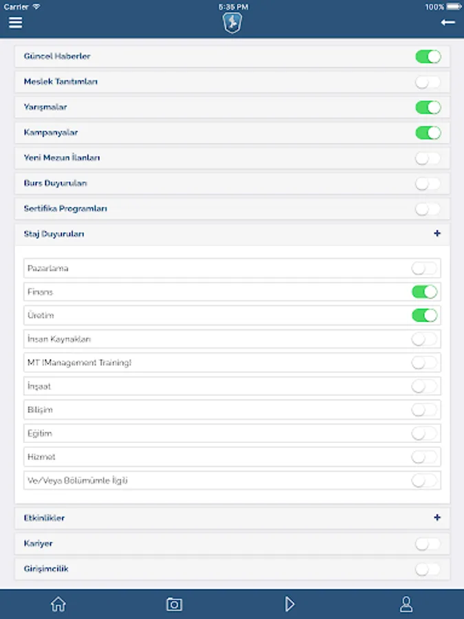Collapse the Staj Duyuruları section

pos(437,233)
